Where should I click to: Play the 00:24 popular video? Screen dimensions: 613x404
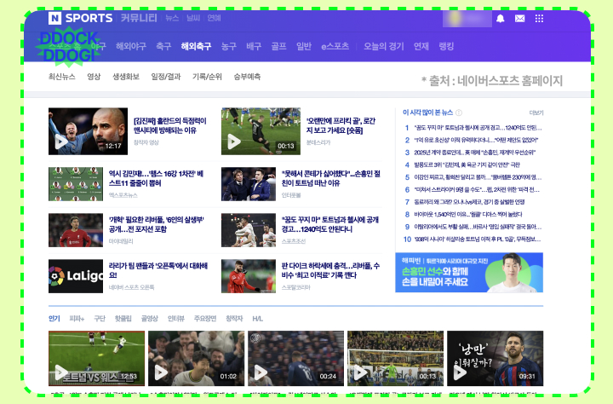coord(296,358)
